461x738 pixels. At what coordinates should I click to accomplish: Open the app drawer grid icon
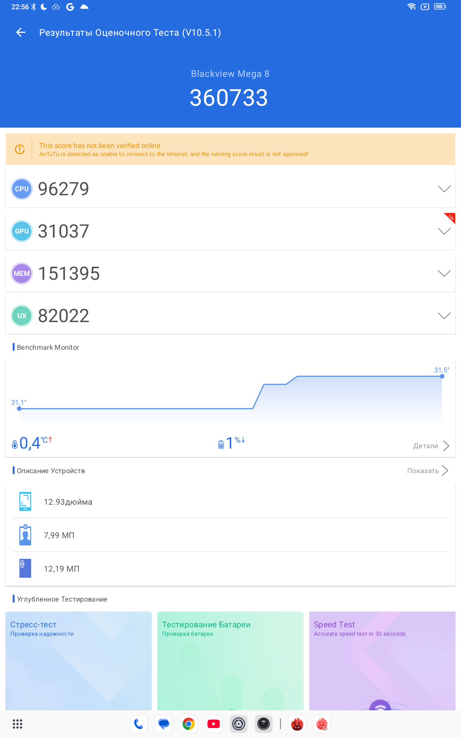[17, 724]
